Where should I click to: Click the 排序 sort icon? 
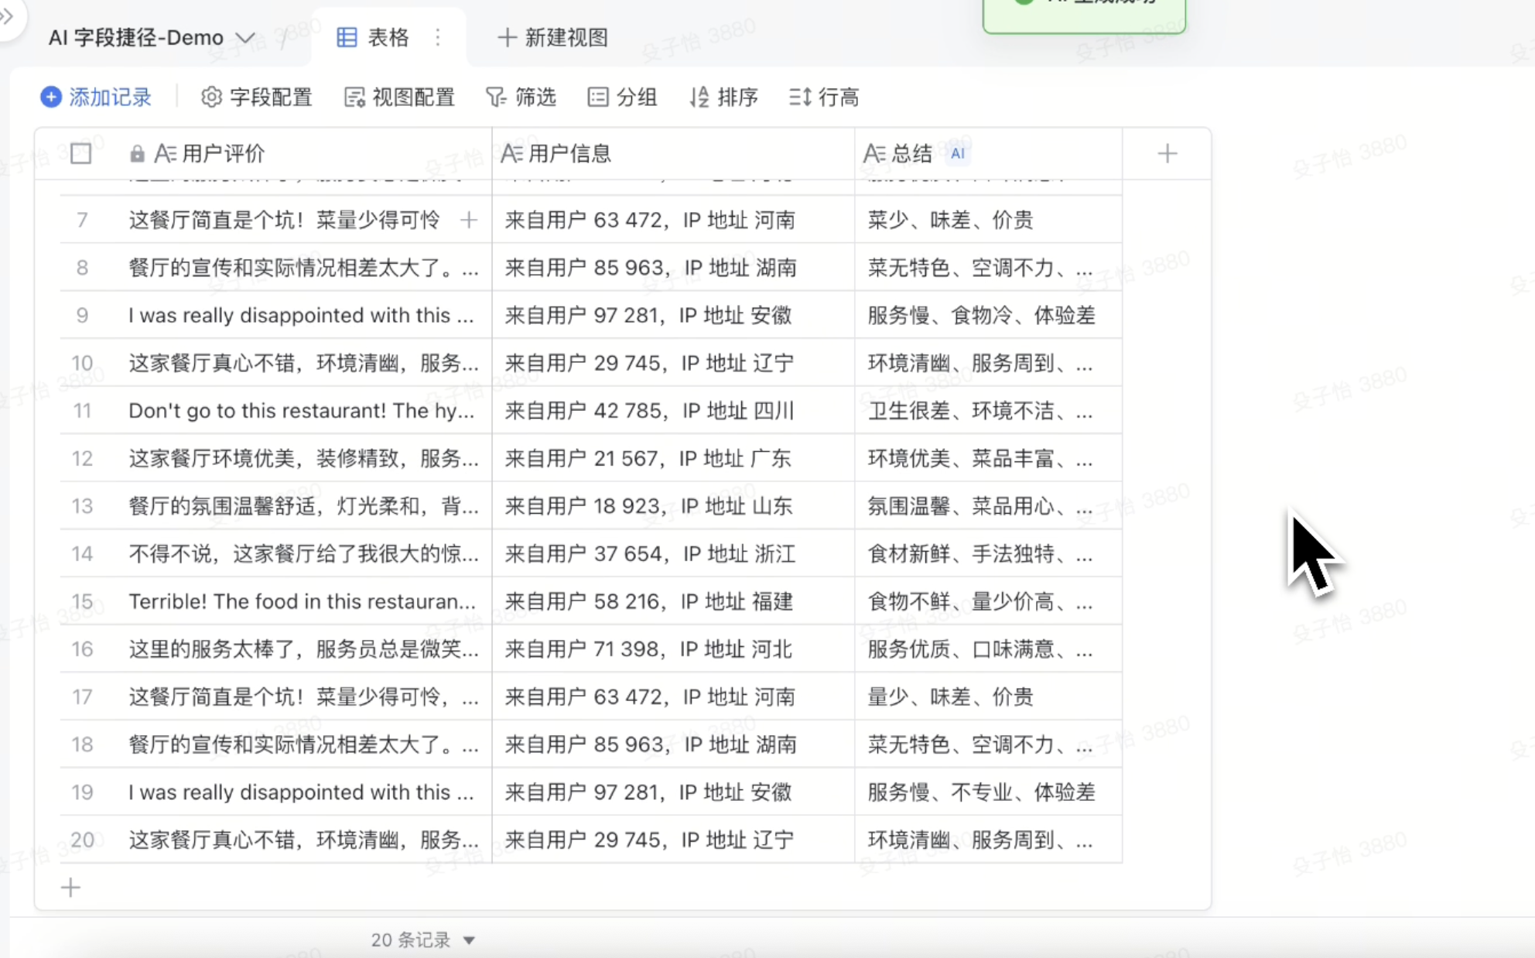pyautogui.click(x=699, y=97)
